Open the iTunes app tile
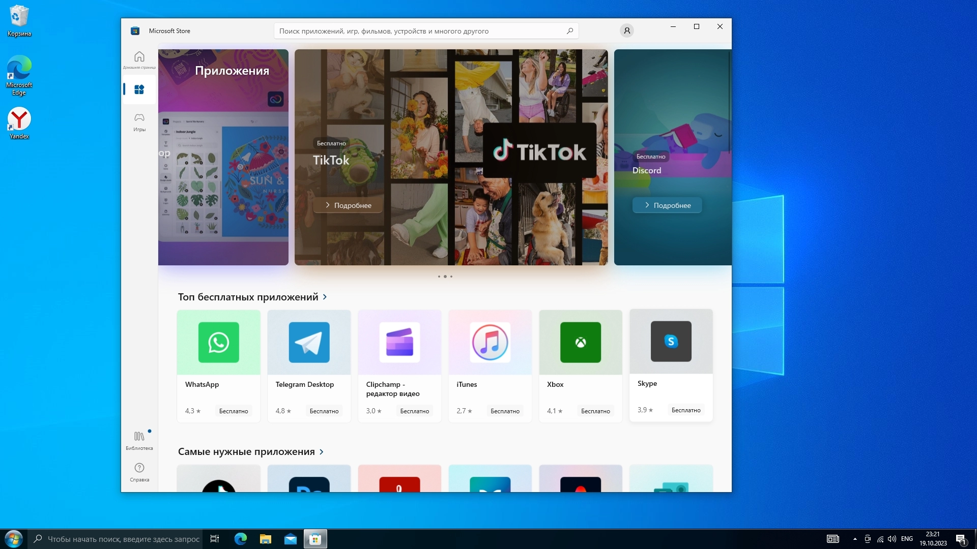 (490, 366)
